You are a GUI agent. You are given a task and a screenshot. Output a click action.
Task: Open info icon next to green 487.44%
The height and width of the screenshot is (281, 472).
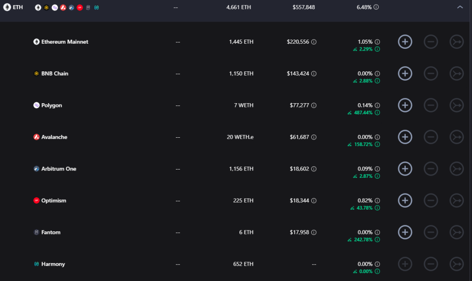pos(377,112)
